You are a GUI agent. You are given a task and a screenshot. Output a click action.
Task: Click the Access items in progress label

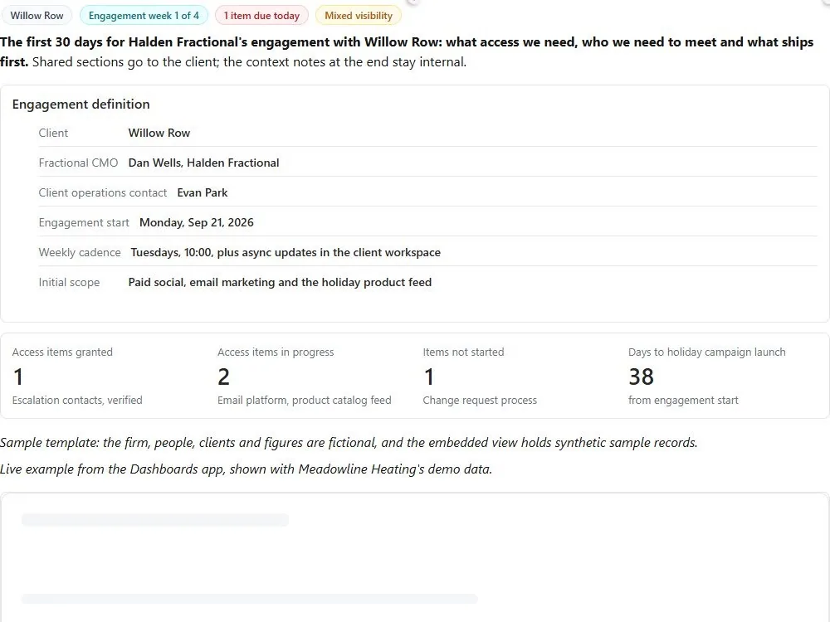276,352
